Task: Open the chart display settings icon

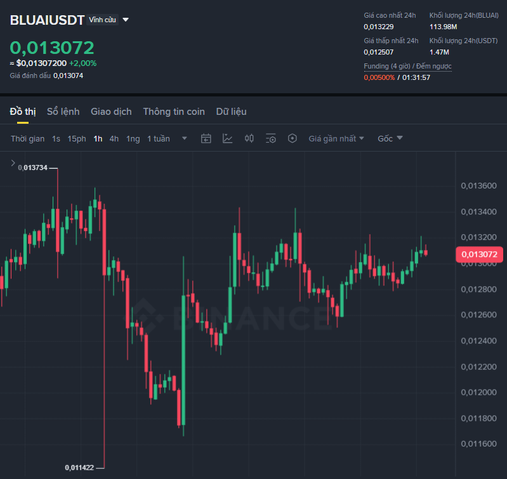Action: pyautogui.click(x=271, y=139)
